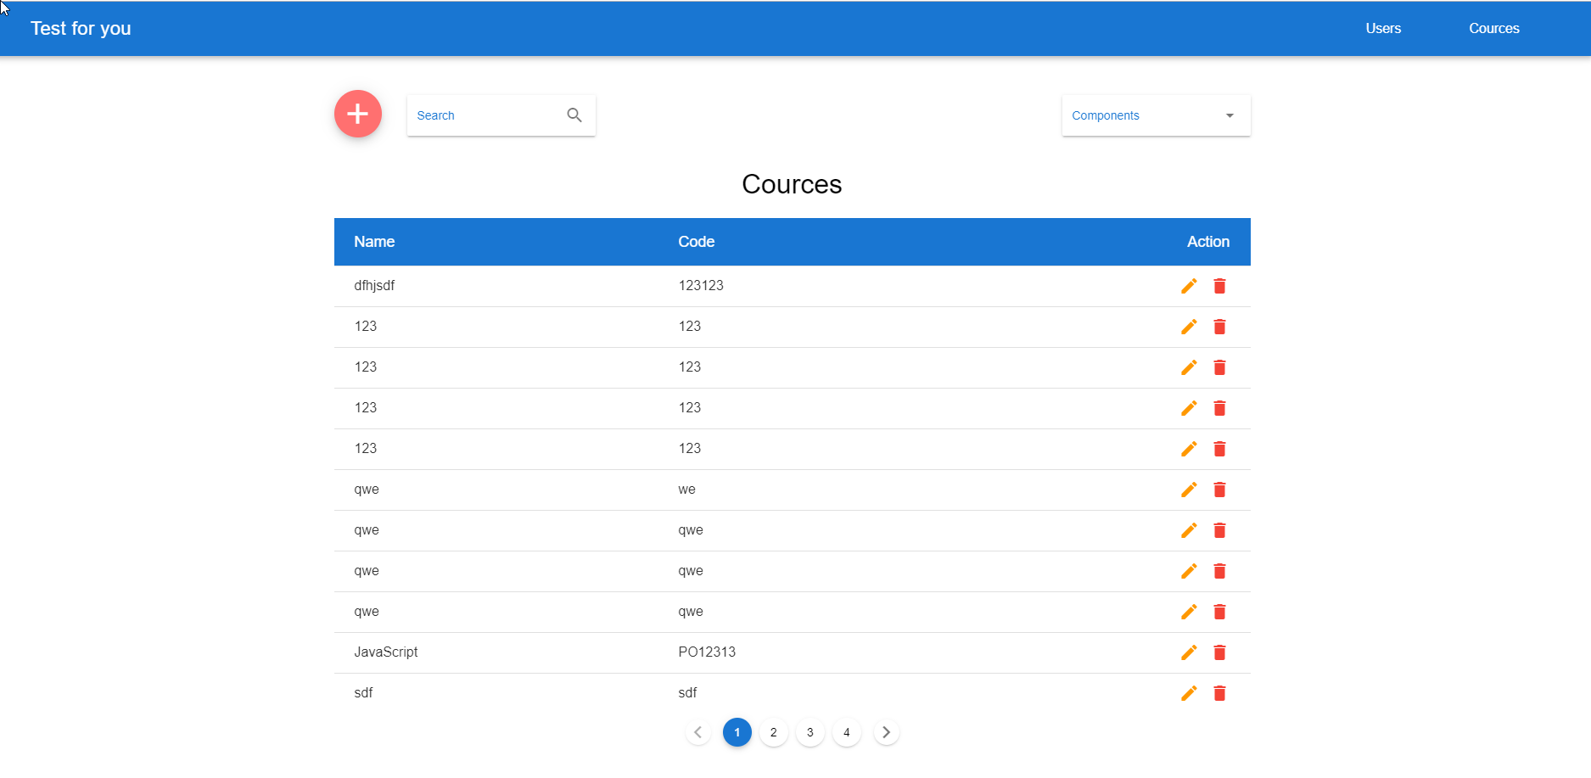Click the red plus add course button
This screenshot has height=778, width=1591.
(x=358, y=114)
